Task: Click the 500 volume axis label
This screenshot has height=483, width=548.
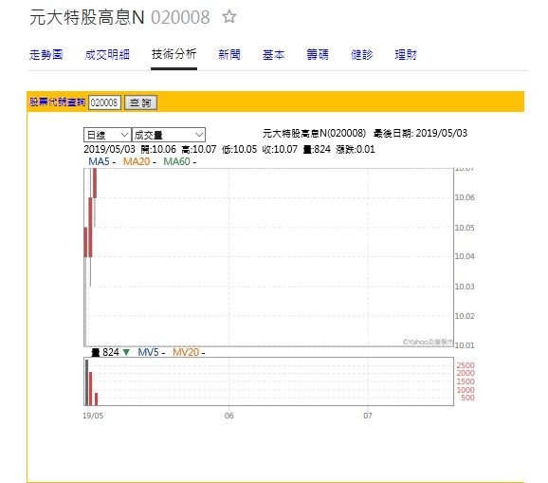Action: coord(467,398)
